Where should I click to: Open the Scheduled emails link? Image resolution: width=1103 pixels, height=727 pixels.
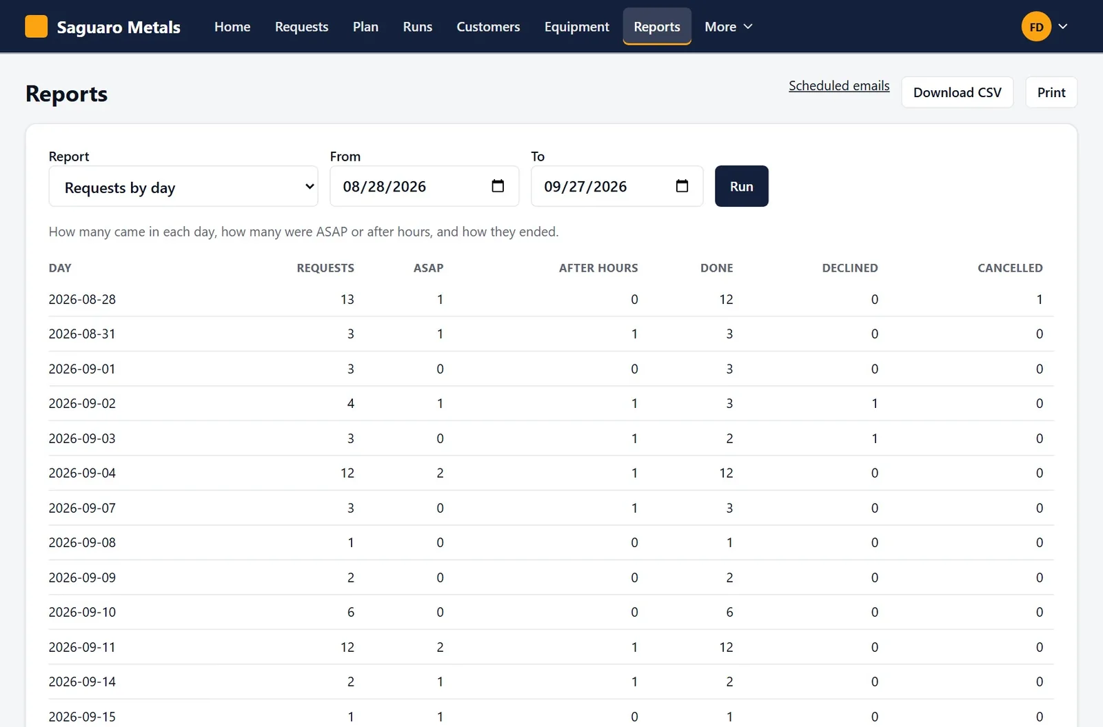click(839, 86)
